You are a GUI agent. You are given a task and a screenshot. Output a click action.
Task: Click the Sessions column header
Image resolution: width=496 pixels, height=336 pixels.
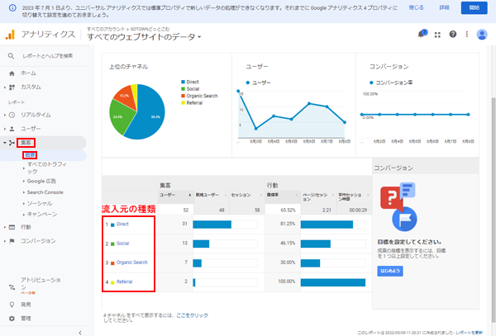(246, 195)
